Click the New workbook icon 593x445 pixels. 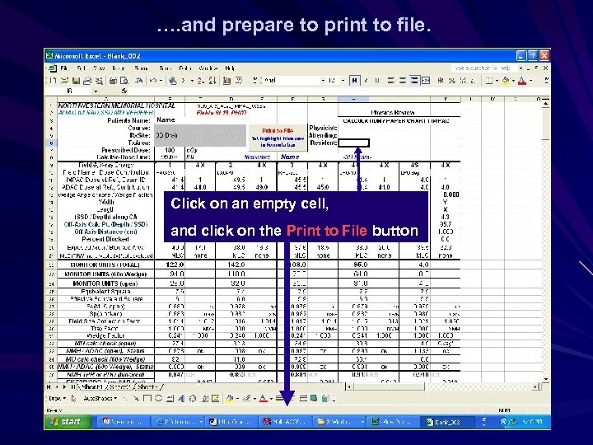click(x=53, y=80)
